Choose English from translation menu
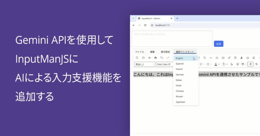 click(x=186, y=58)
